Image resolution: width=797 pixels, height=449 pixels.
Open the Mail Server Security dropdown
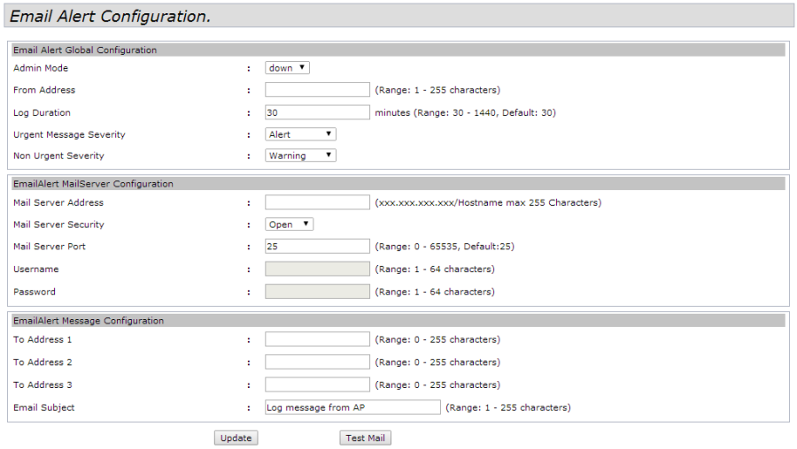point(289,224)
